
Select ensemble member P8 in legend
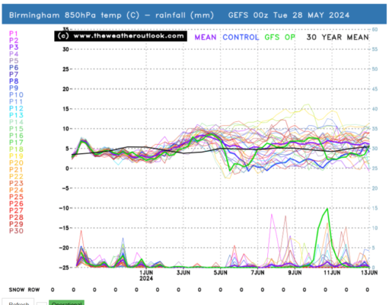click(14, 81)
